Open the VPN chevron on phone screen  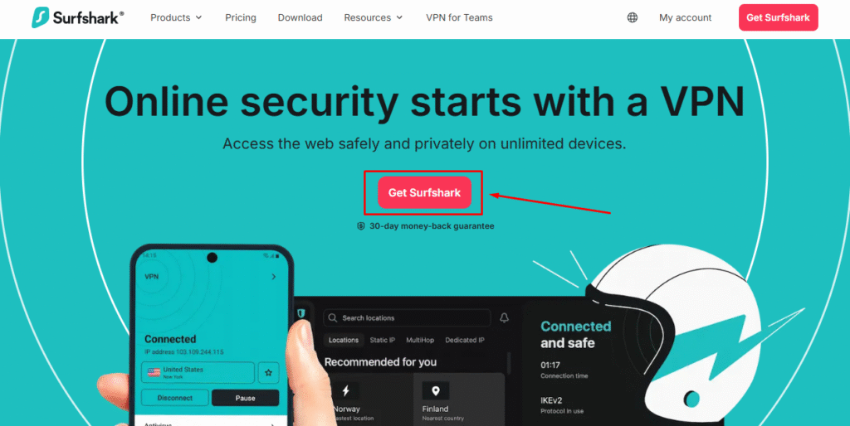pos(274,277)
